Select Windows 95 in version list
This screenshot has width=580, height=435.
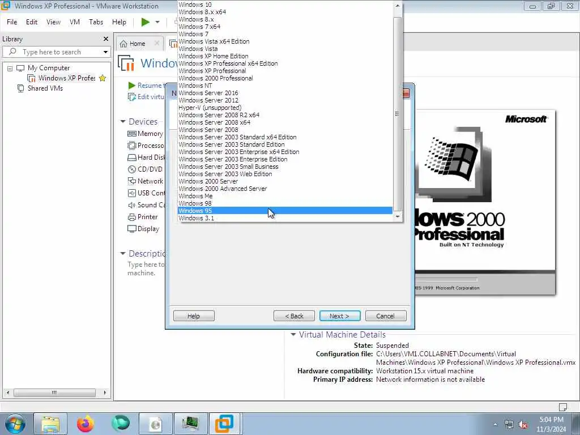285,211
